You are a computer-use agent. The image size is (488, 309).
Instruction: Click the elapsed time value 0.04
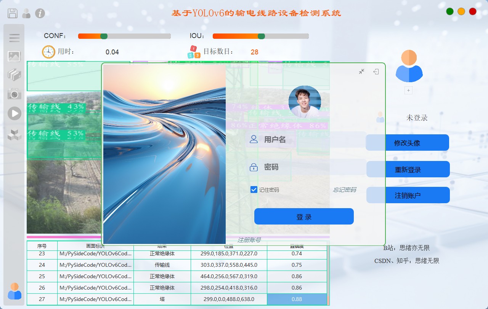tap(112, 52)
